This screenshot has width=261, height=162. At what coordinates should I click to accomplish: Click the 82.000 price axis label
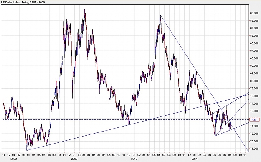255,66
